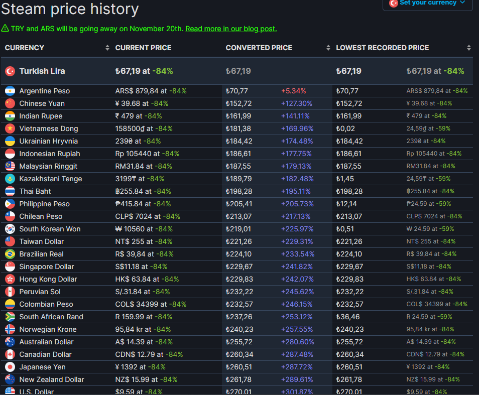Click the CDN$ 12.79 current price
This screenshot has height=395, width=479.
click(135, 354)
